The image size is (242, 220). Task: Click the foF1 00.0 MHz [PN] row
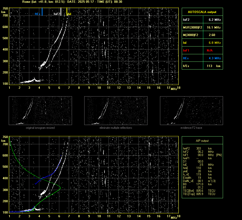tap(202, 155)
